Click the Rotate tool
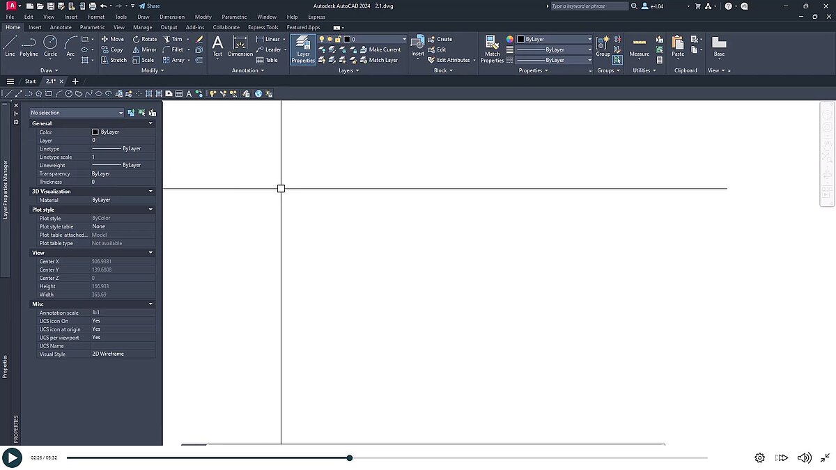Screen dimensions: 836x470 point(144,39)
